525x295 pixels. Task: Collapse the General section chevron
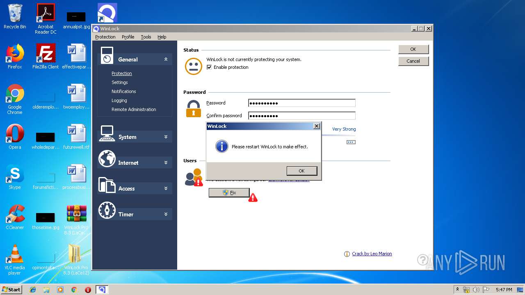tap(166, 59)
